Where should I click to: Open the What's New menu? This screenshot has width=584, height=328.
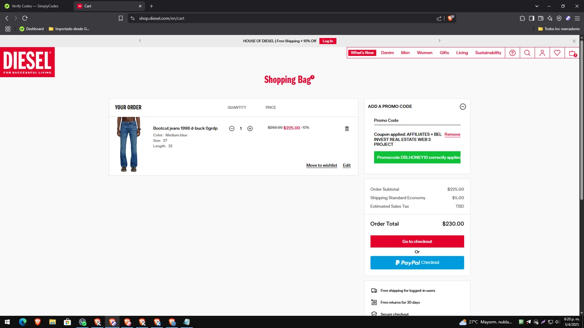362,53
